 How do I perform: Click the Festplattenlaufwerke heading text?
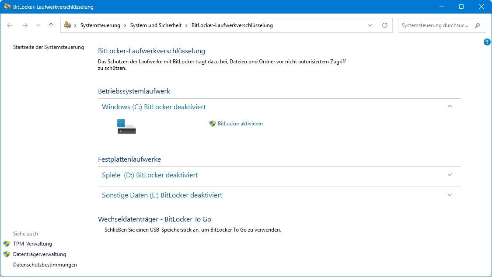[129, 159]
